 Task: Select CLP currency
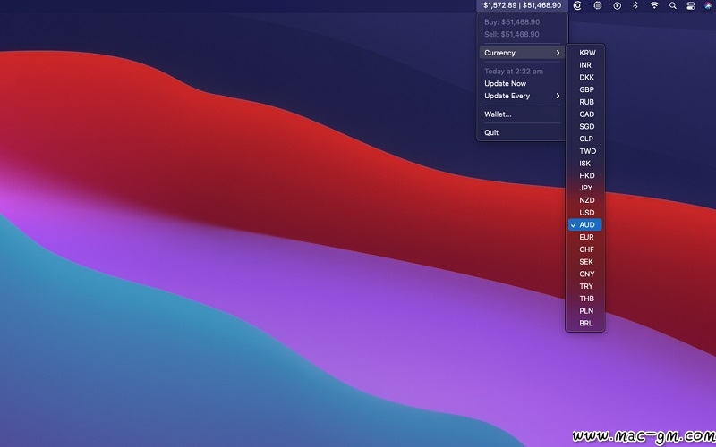[585, 139]
